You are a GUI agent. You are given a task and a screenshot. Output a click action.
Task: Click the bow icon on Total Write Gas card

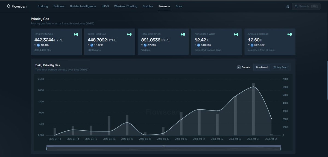click(76, 34)
